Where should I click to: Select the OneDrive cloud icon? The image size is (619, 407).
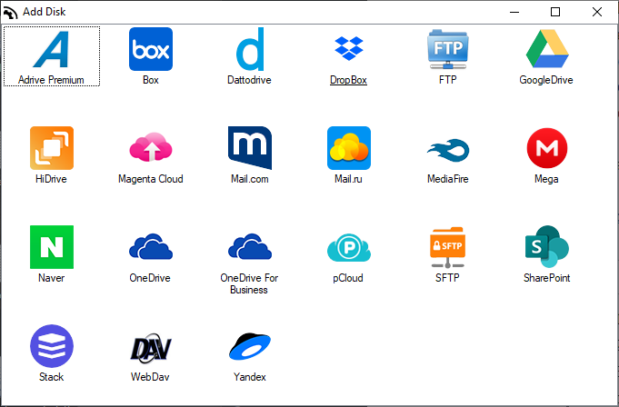pyautogui.click(x=151, y=246)
